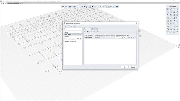Expand dropdown arrow next to 3D cube icon

(72, 7)
